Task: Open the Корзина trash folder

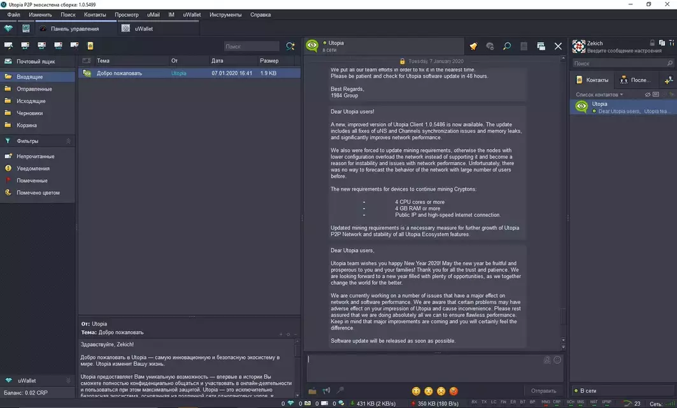Action: click(x=38, y=125)
